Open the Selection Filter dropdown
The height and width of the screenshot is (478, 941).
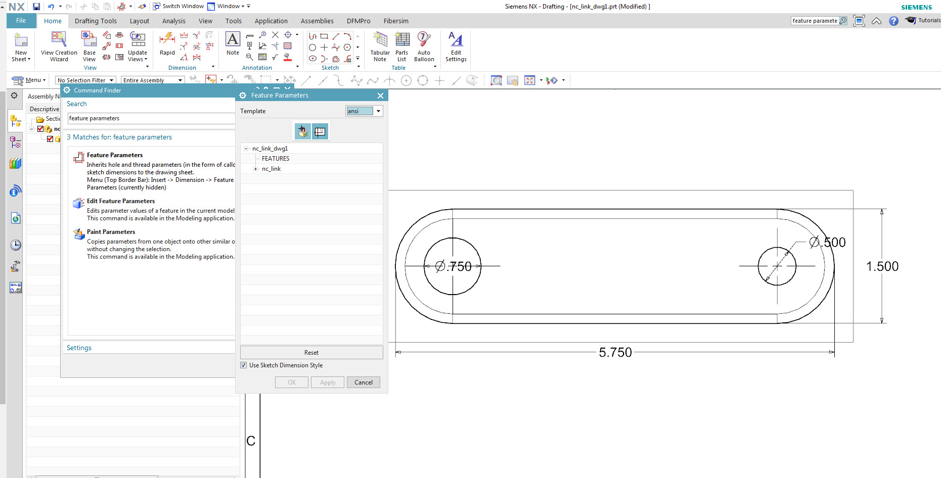(x=111, y=80)
